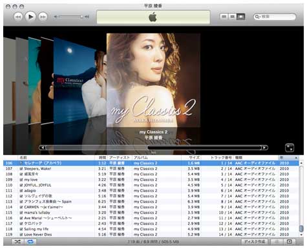This screenshot has width=307, height=249.
Task: Select track row セレナーデ (アカペラ)
Action: pos(151,163)
